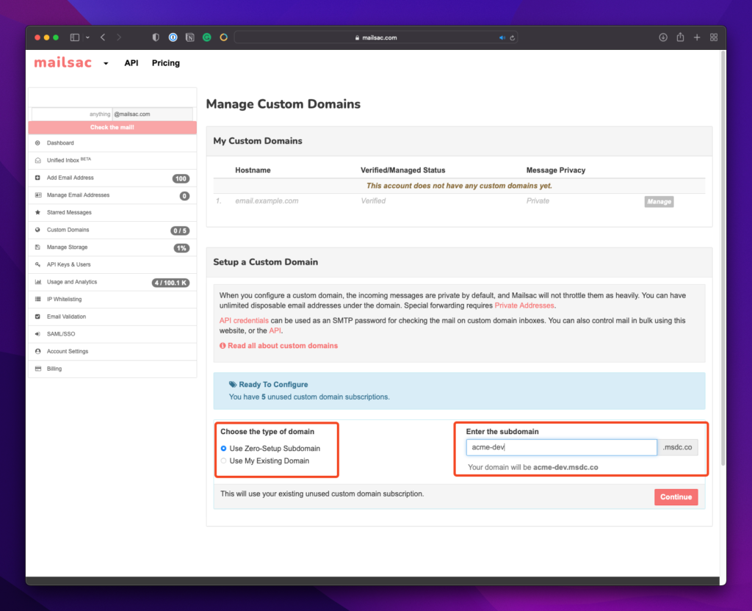Click the Manage button for email.example.com

click(659, 201)
